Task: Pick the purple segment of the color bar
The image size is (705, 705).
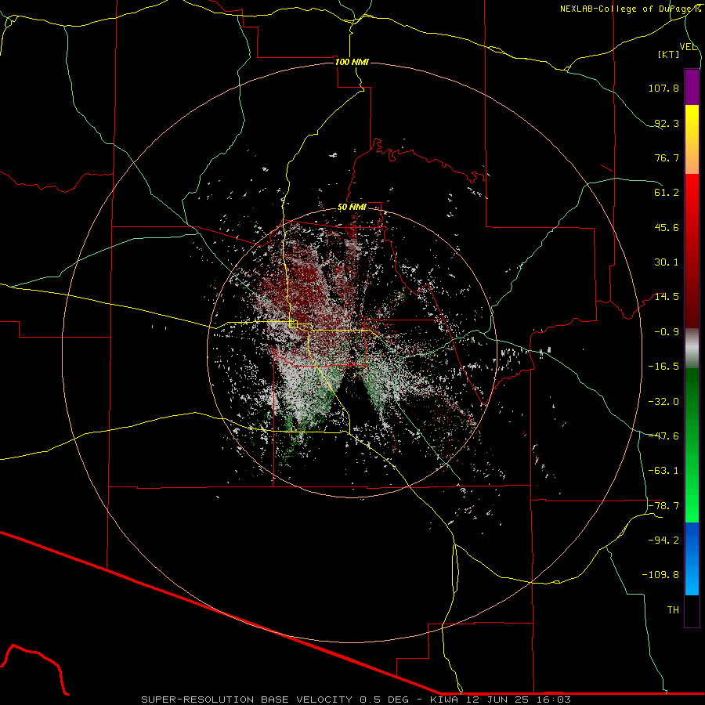Action: pos(692,87)
